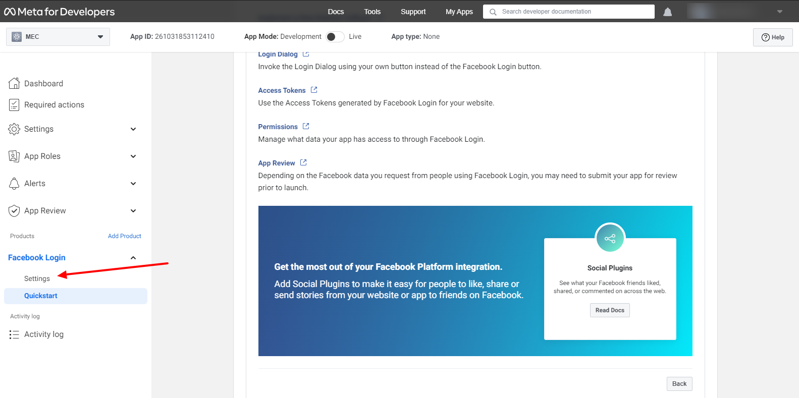Click the Login Dialog link
Viewport: 799px width, 398px height.
tap(278, 54)
